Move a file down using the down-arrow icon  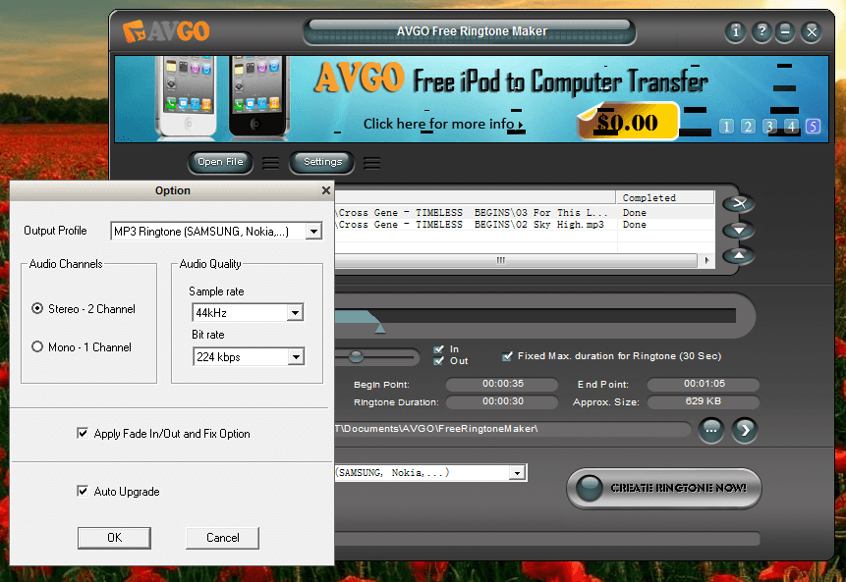click(738, 230)
